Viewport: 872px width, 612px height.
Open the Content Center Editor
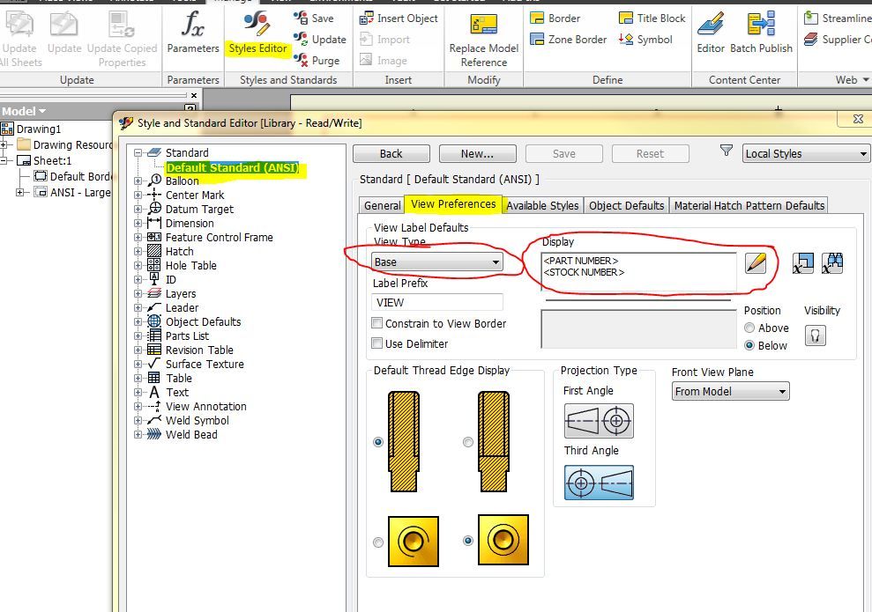click(710, 33)
